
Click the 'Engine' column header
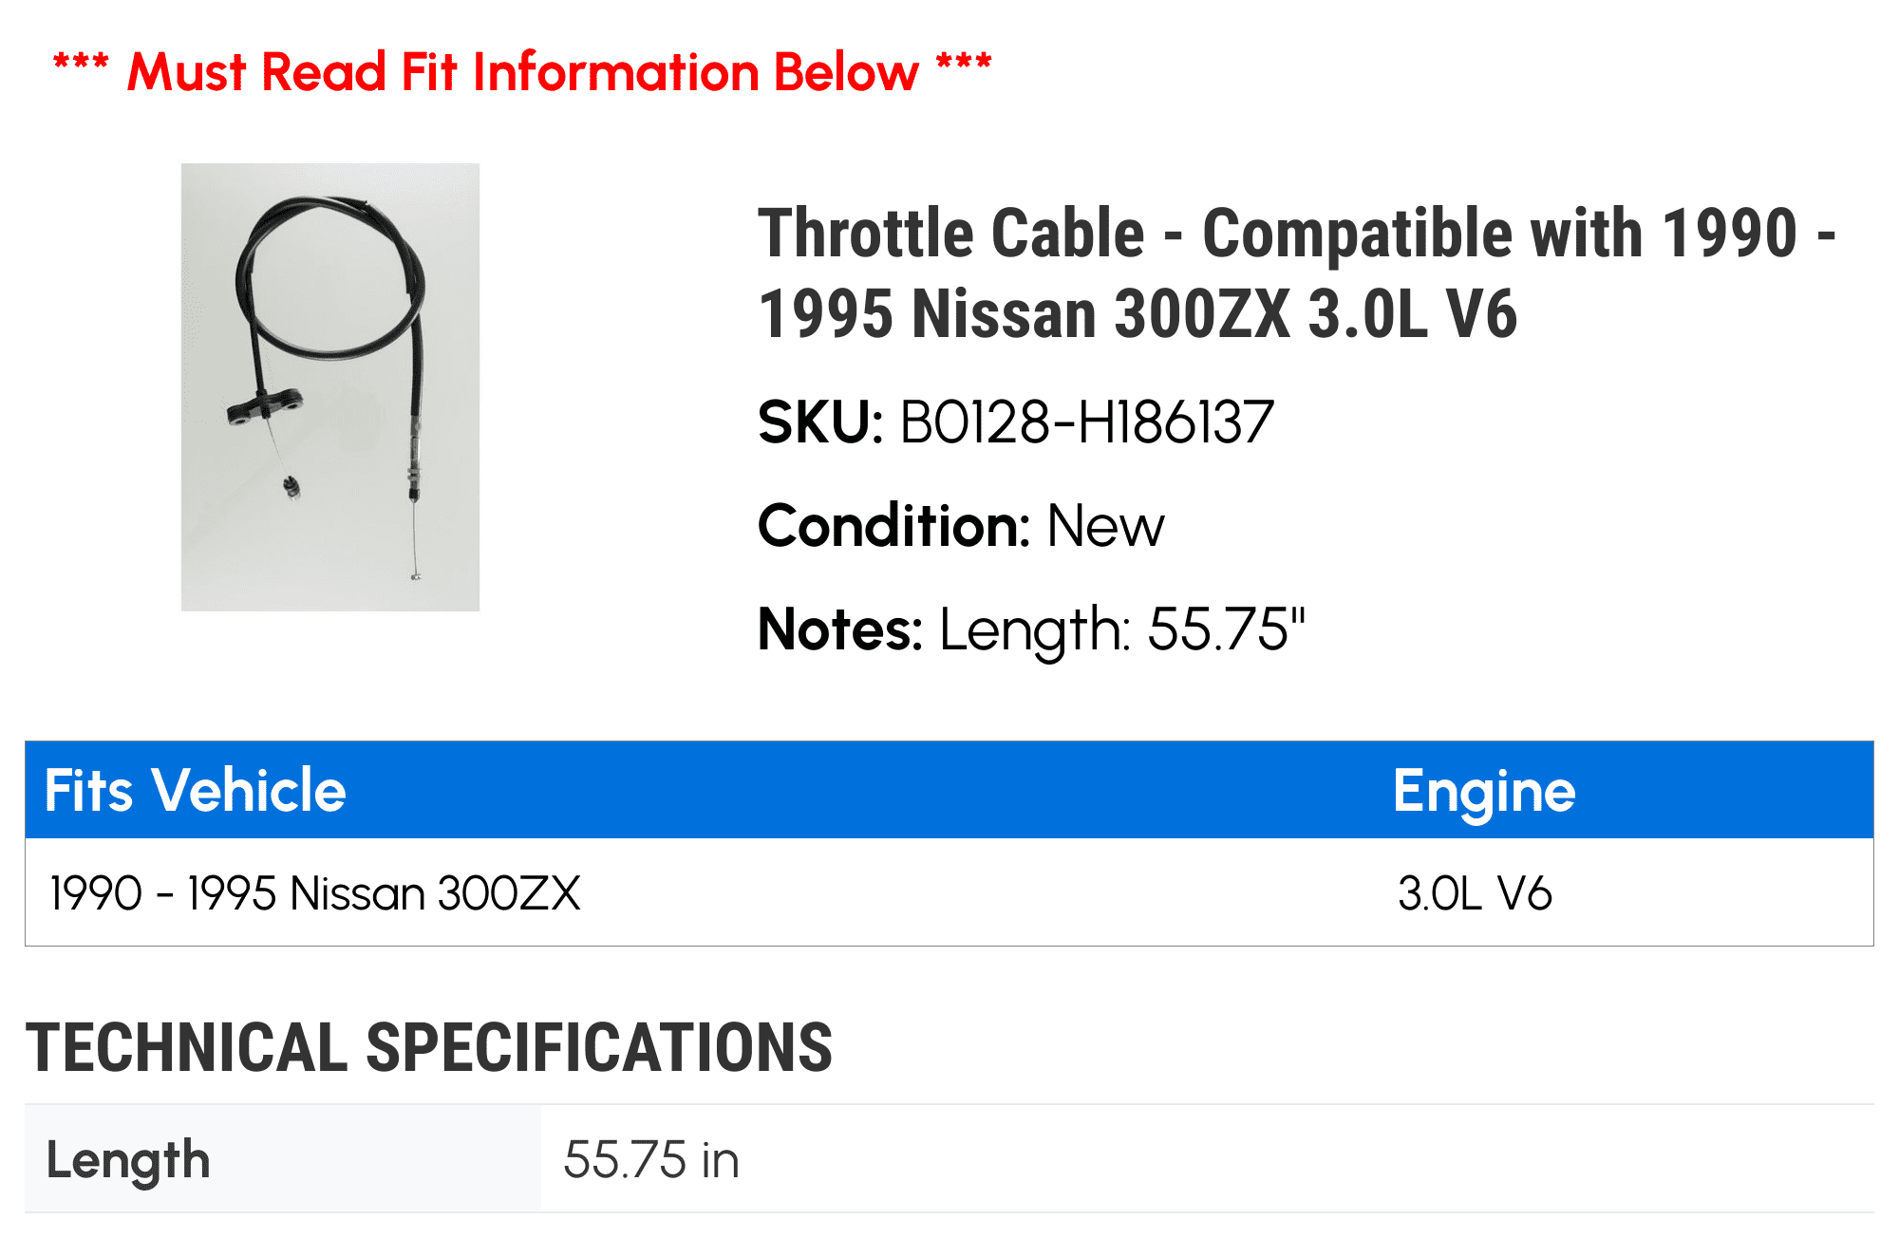(x=1484, y=790)
